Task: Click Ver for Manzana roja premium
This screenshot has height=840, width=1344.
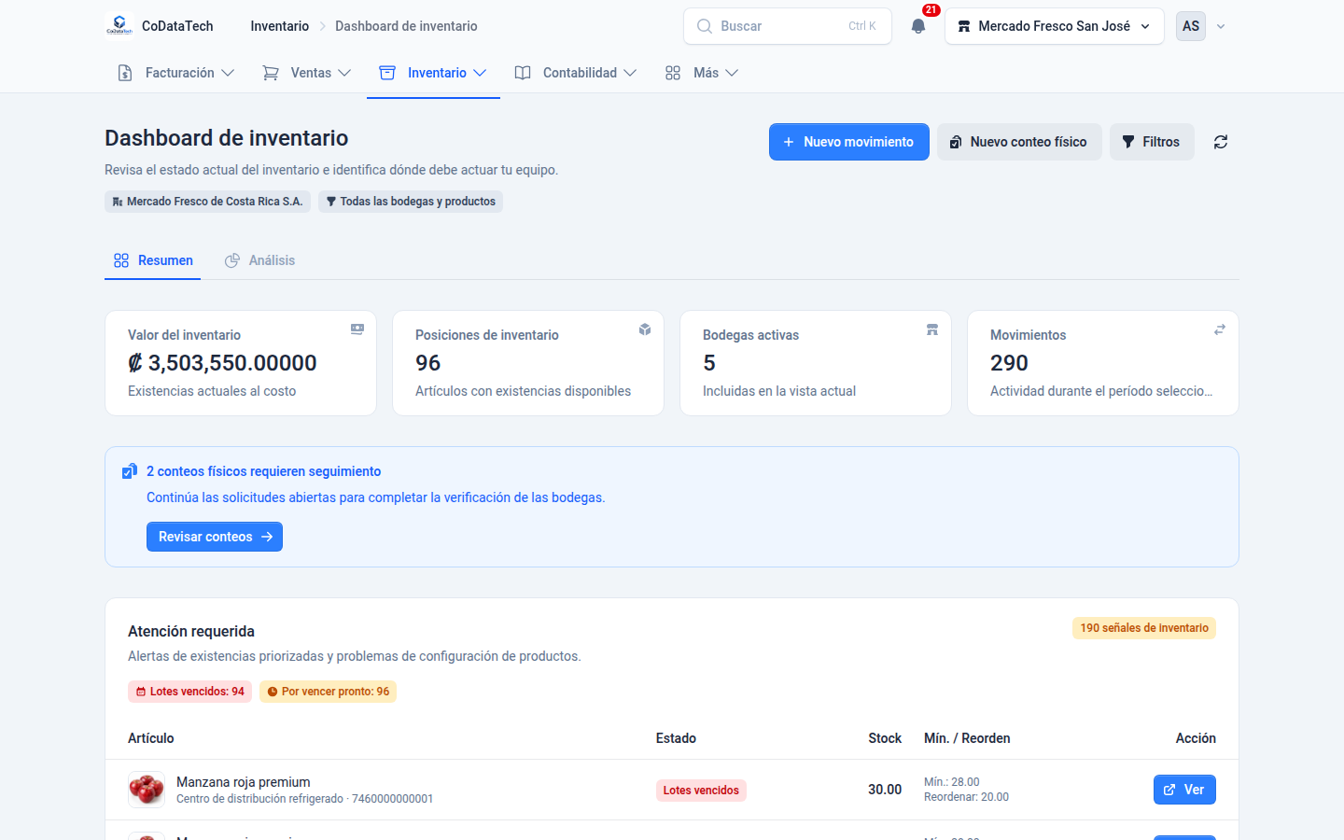Action: (x=1184, y=790)
